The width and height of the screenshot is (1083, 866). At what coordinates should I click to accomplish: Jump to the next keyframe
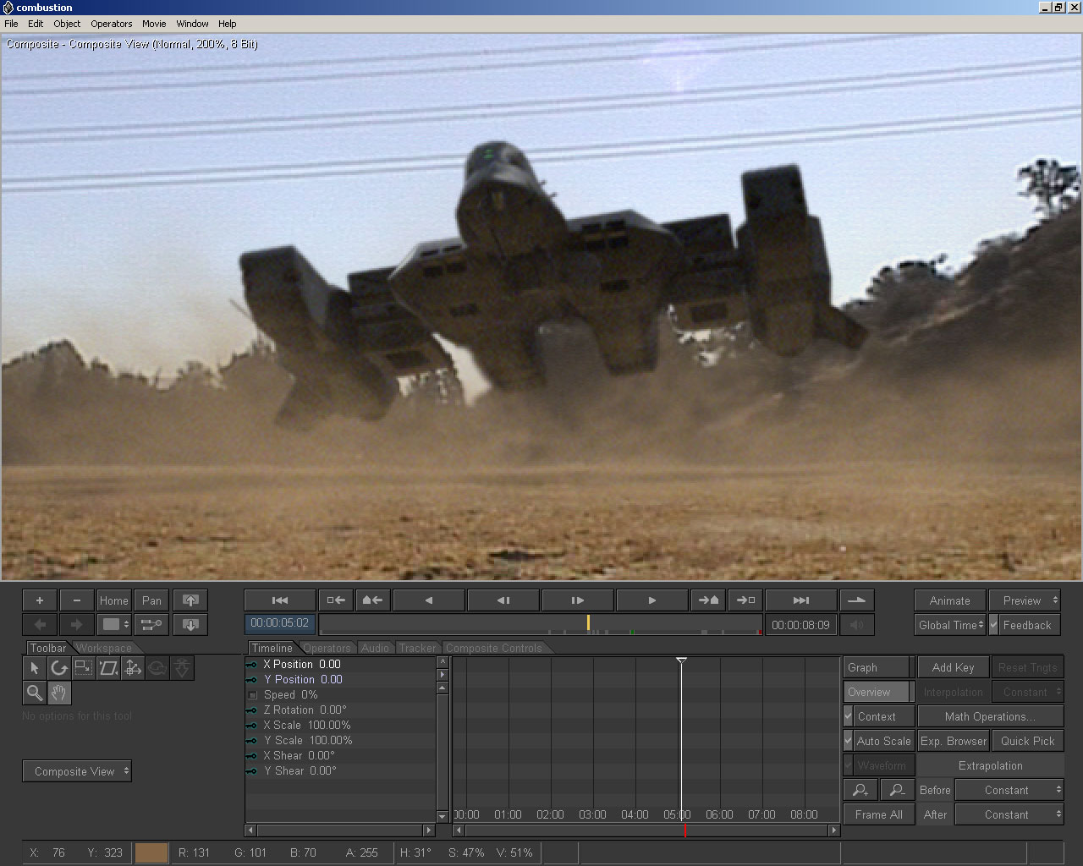click(x=708, y=600)
